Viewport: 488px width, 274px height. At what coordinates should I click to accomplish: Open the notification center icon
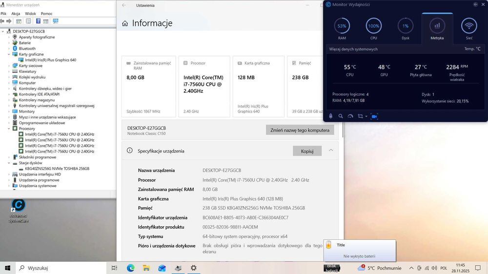(478, 268)
